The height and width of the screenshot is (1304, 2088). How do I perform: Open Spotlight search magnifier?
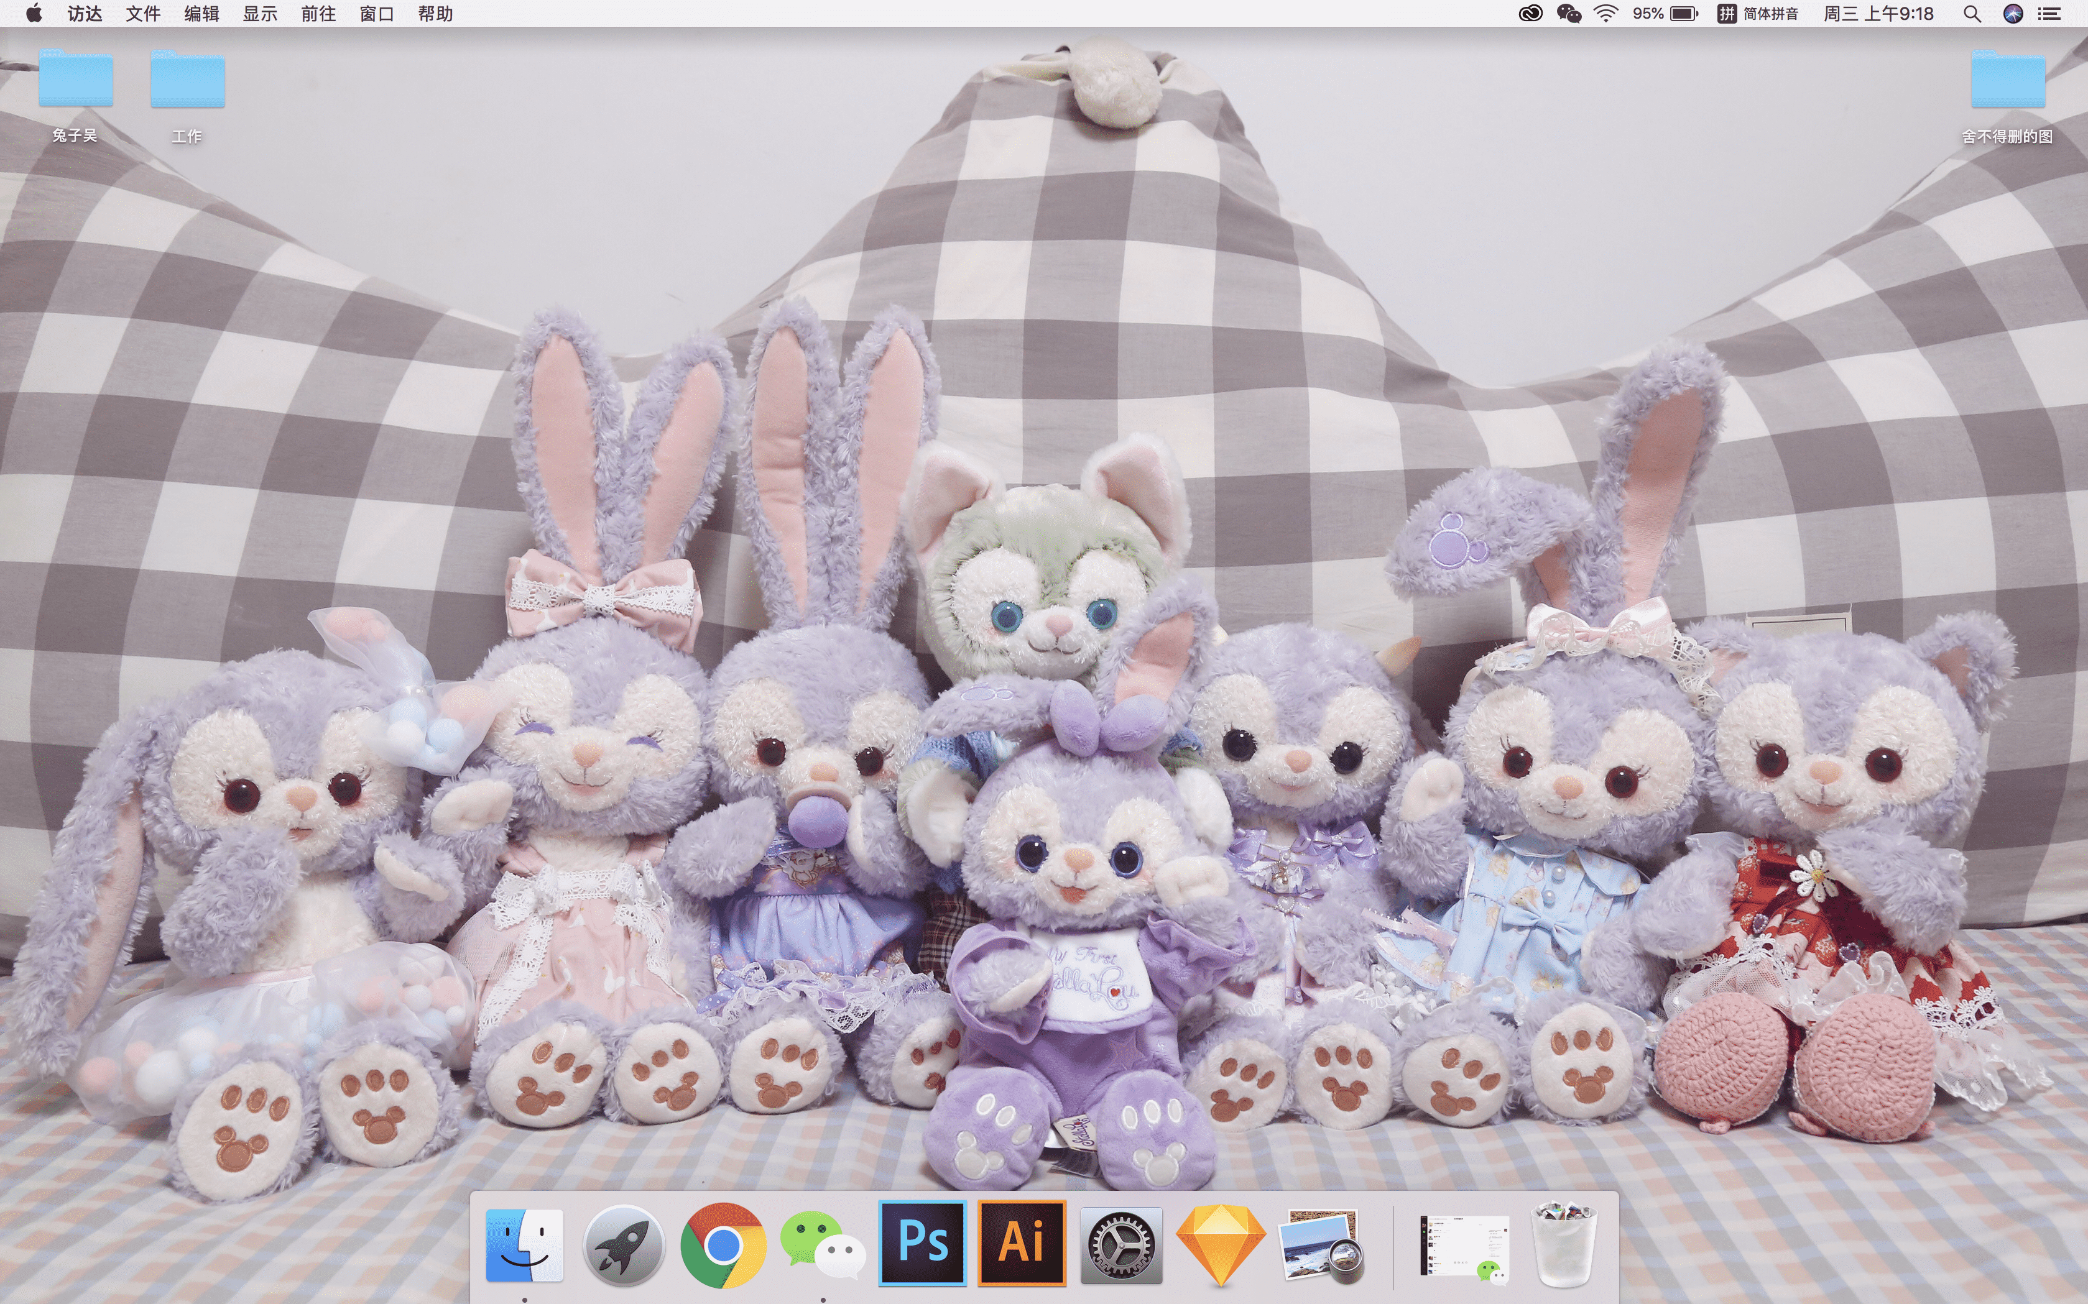point(1972,14)
